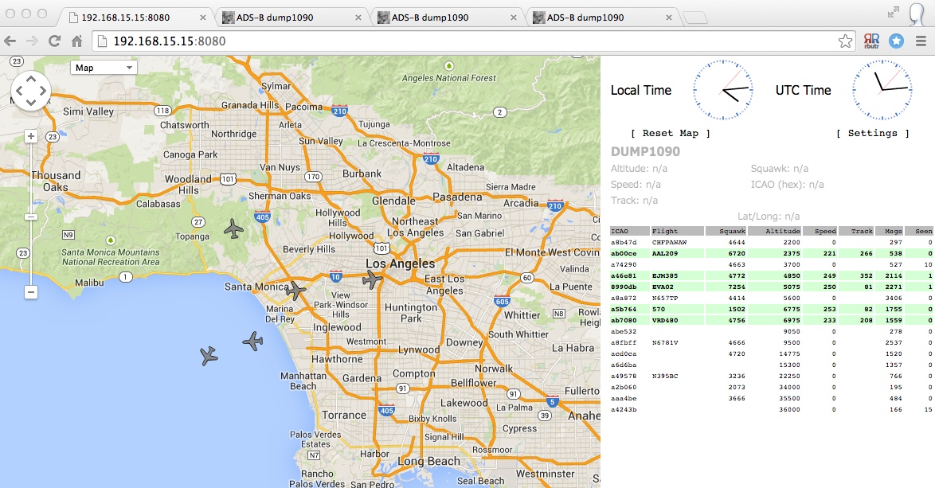Viewport: 935px width, 488px height.
Task: Zoom out using the map minus icon
Action: pyautogui.click(x=30, y=292)
